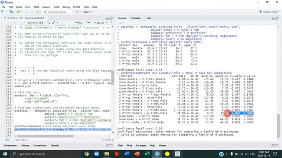
Task: Open the History tab
Action: [x=26, y=145]
